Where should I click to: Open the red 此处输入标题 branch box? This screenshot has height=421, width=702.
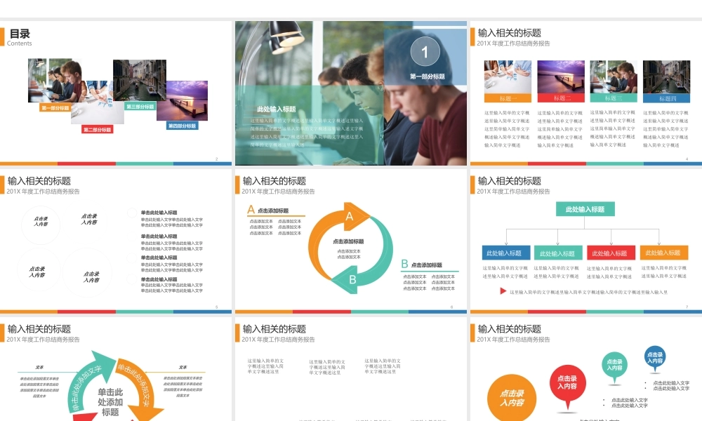click(x=611, y=253)
